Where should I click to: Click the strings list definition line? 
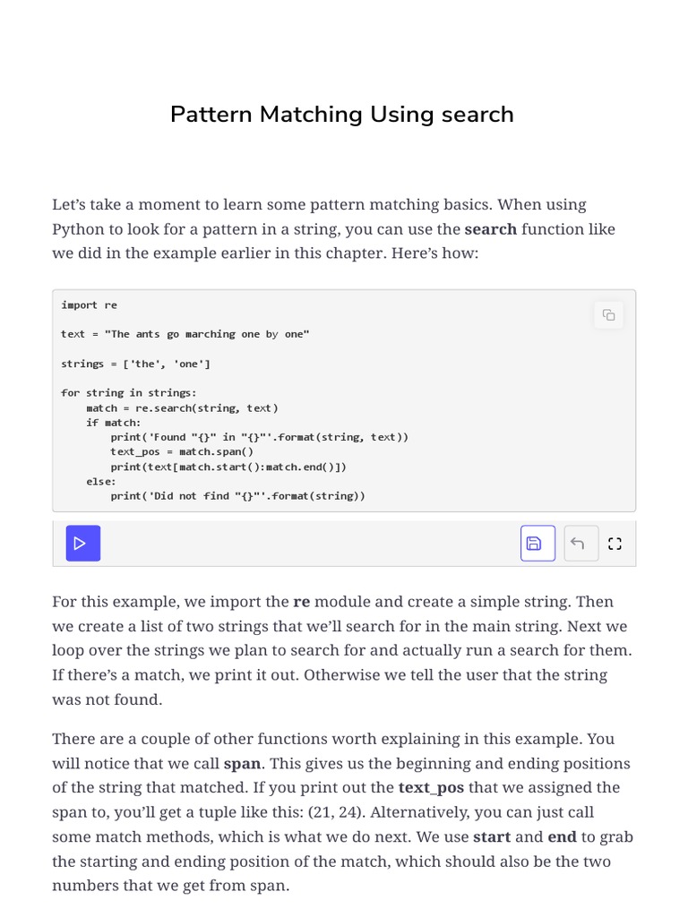coord(135,364)
